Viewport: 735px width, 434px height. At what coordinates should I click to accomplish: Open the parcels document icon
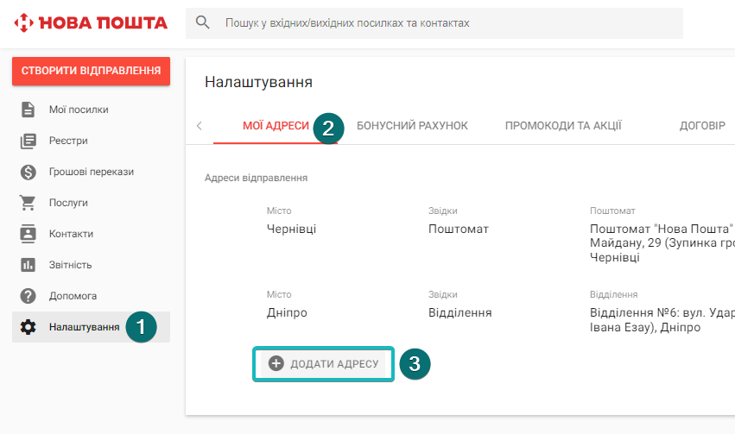click(x=29, y=110)
